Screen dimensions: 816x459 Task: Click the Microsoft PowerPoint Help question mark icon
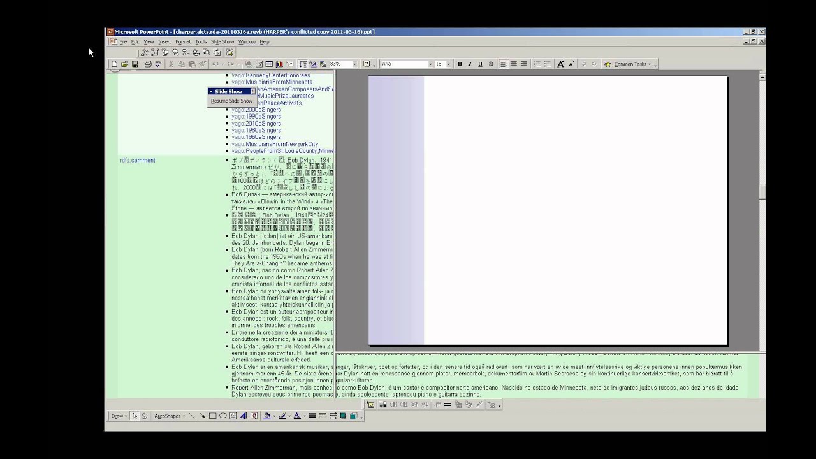click(x=367, y=64)
